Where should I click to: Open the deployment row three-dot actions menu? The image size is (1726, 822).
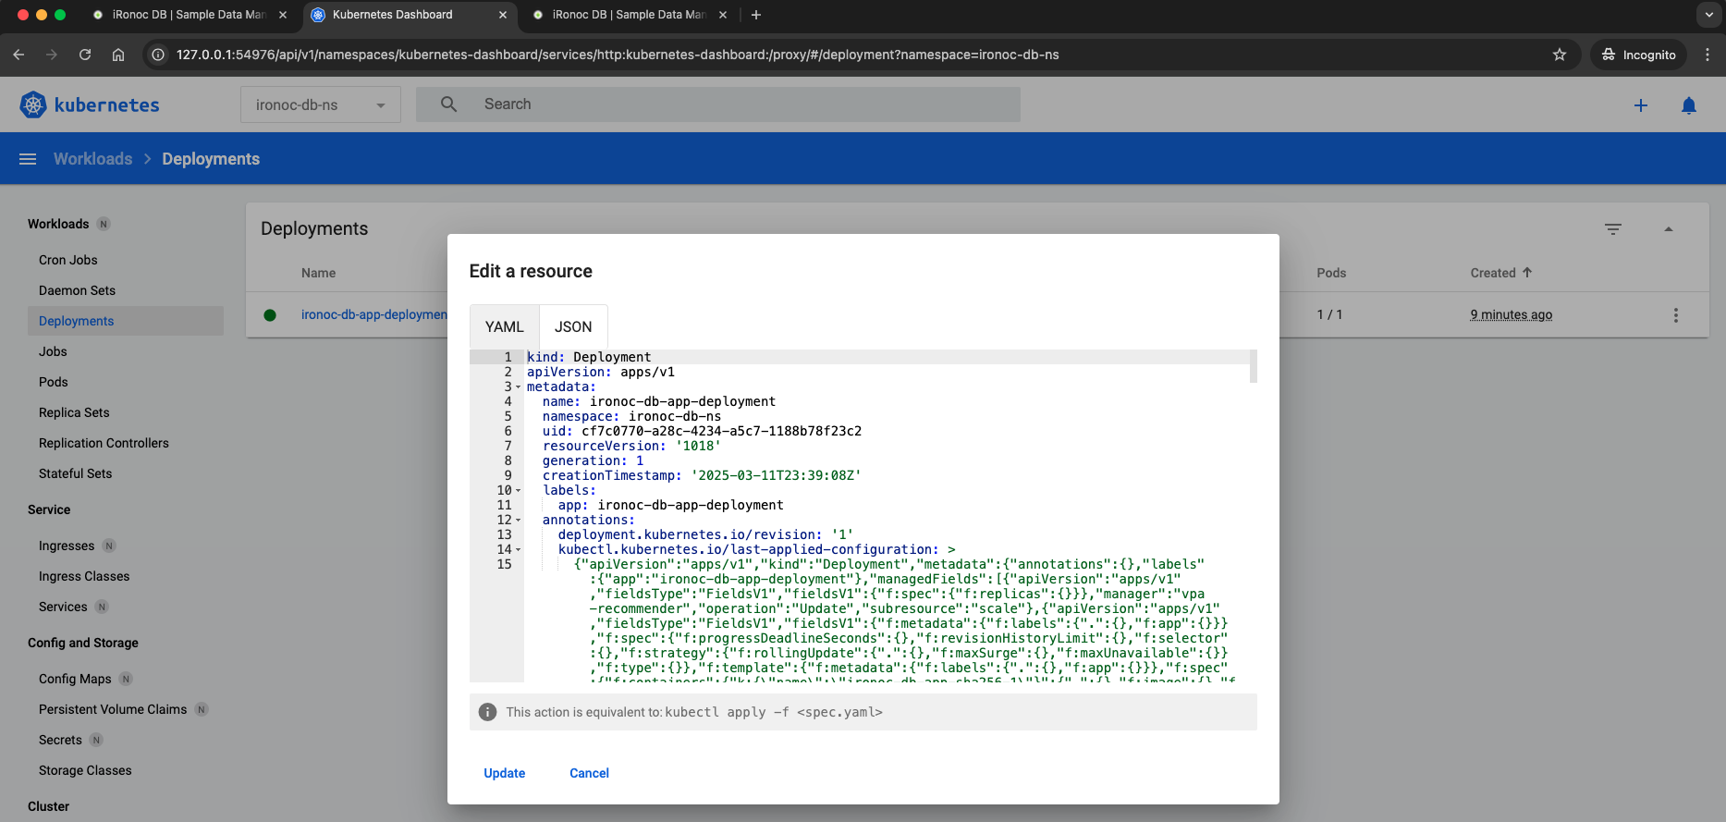tap(1675, 315)
